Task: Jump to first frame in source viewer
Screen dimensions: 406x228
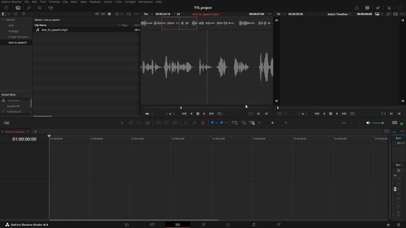Action: 184,114
